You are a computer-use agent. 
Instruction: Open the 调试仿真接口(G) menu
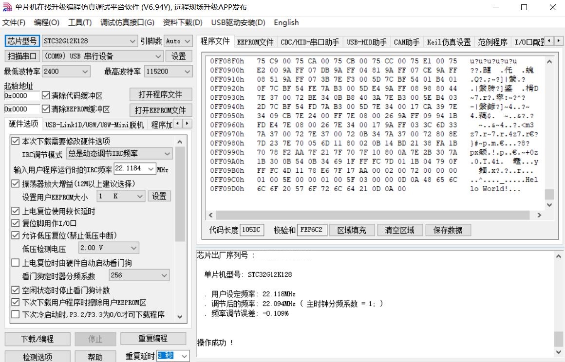pyautogui.click(x=127, y=23)
